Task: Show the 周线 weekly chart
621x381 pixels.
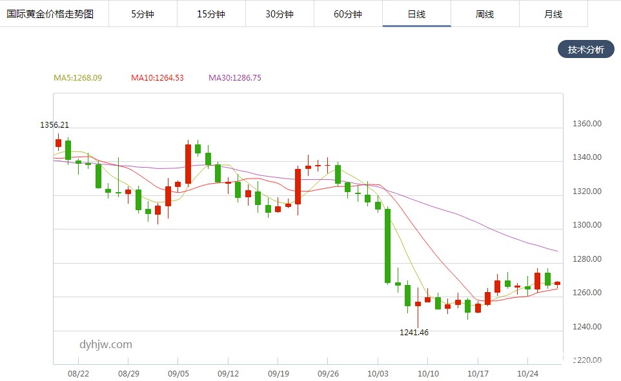Action: tap(485, 14)
